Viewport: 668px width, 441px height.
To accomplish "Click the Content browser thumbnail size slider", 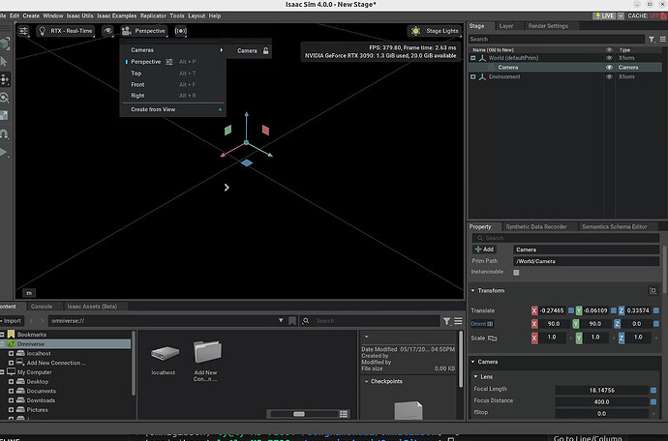I will coord(304,414).
